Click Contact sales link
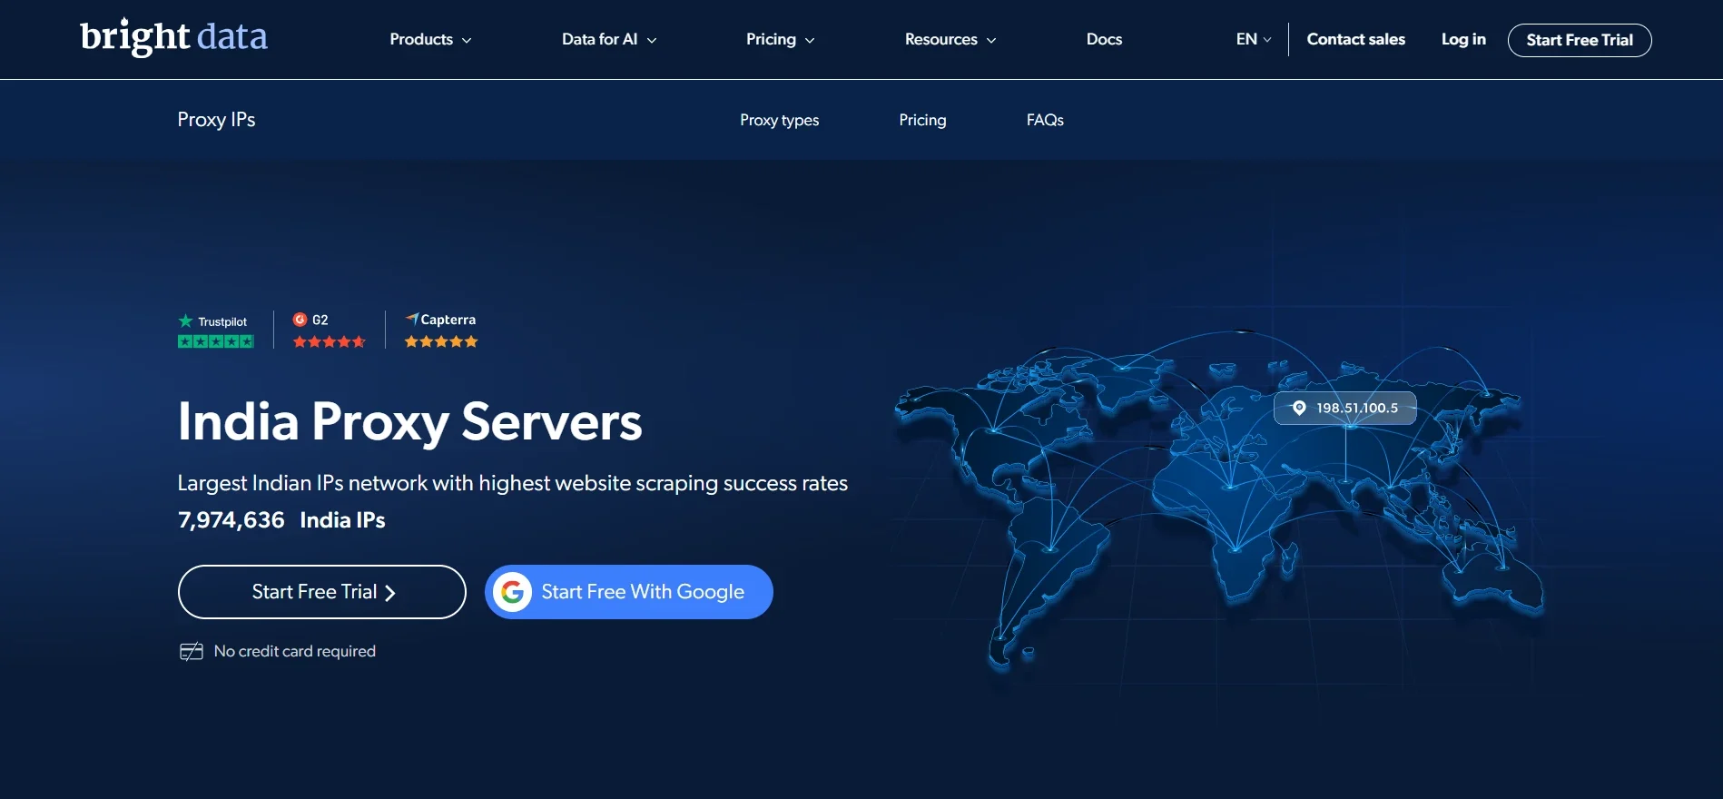This screenshot has width=1723, height=799. pyautogui.click(x=1355, y=39)
